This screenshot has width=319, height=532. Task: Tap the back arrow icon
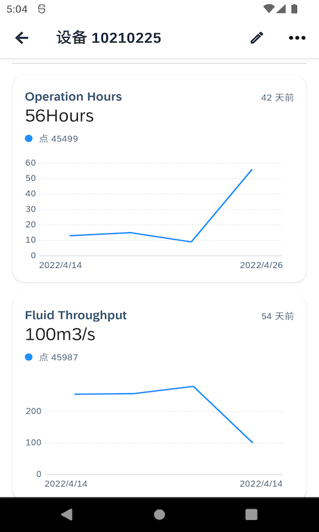click(22, 38)
